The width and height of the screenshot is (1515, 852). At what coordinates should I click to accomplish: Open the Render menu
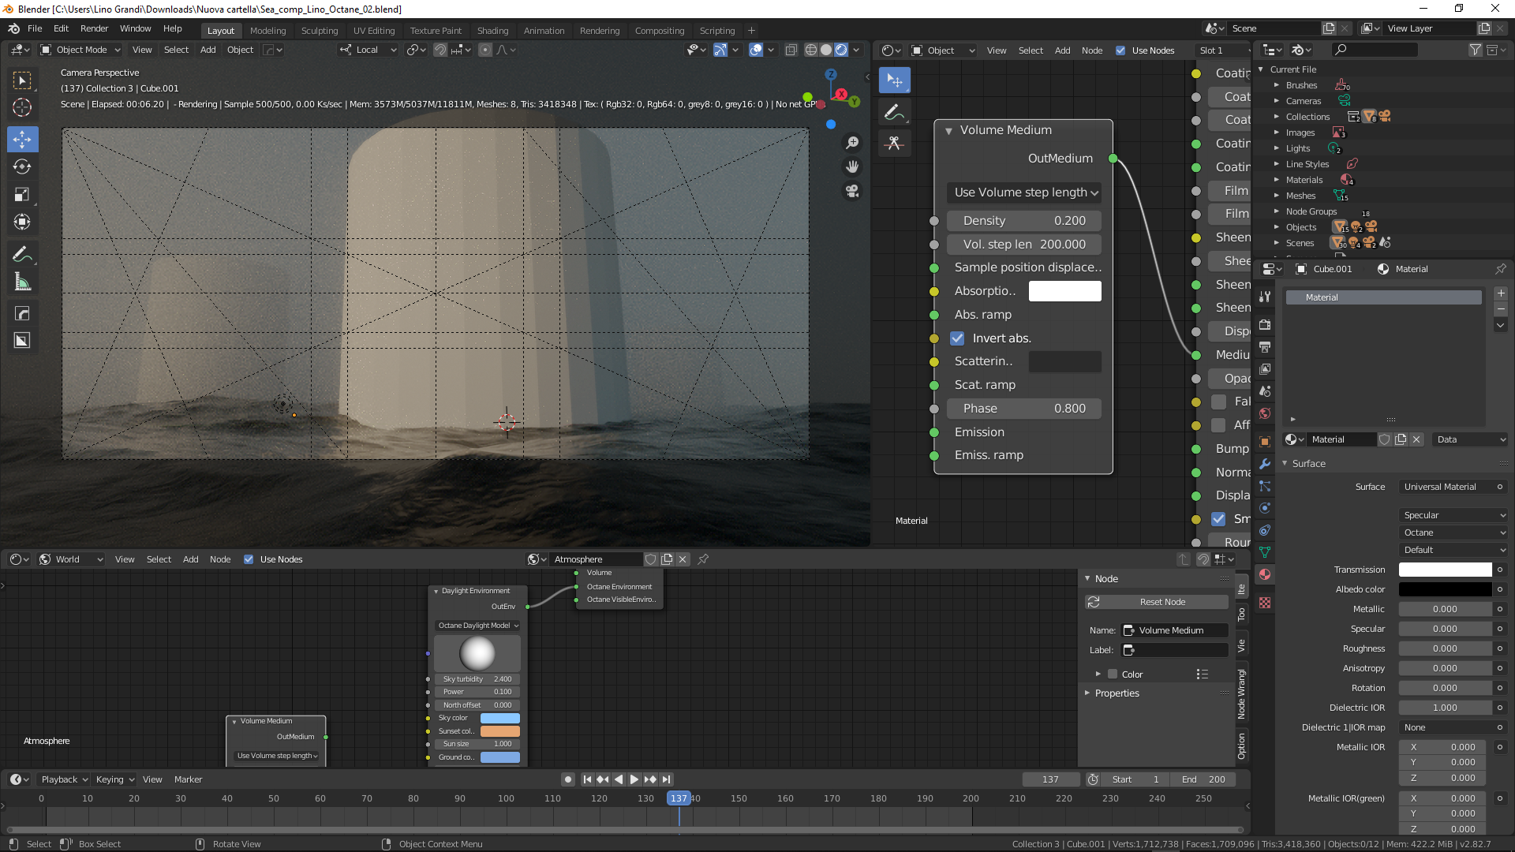pyautogui.click(x=94, y=28)
